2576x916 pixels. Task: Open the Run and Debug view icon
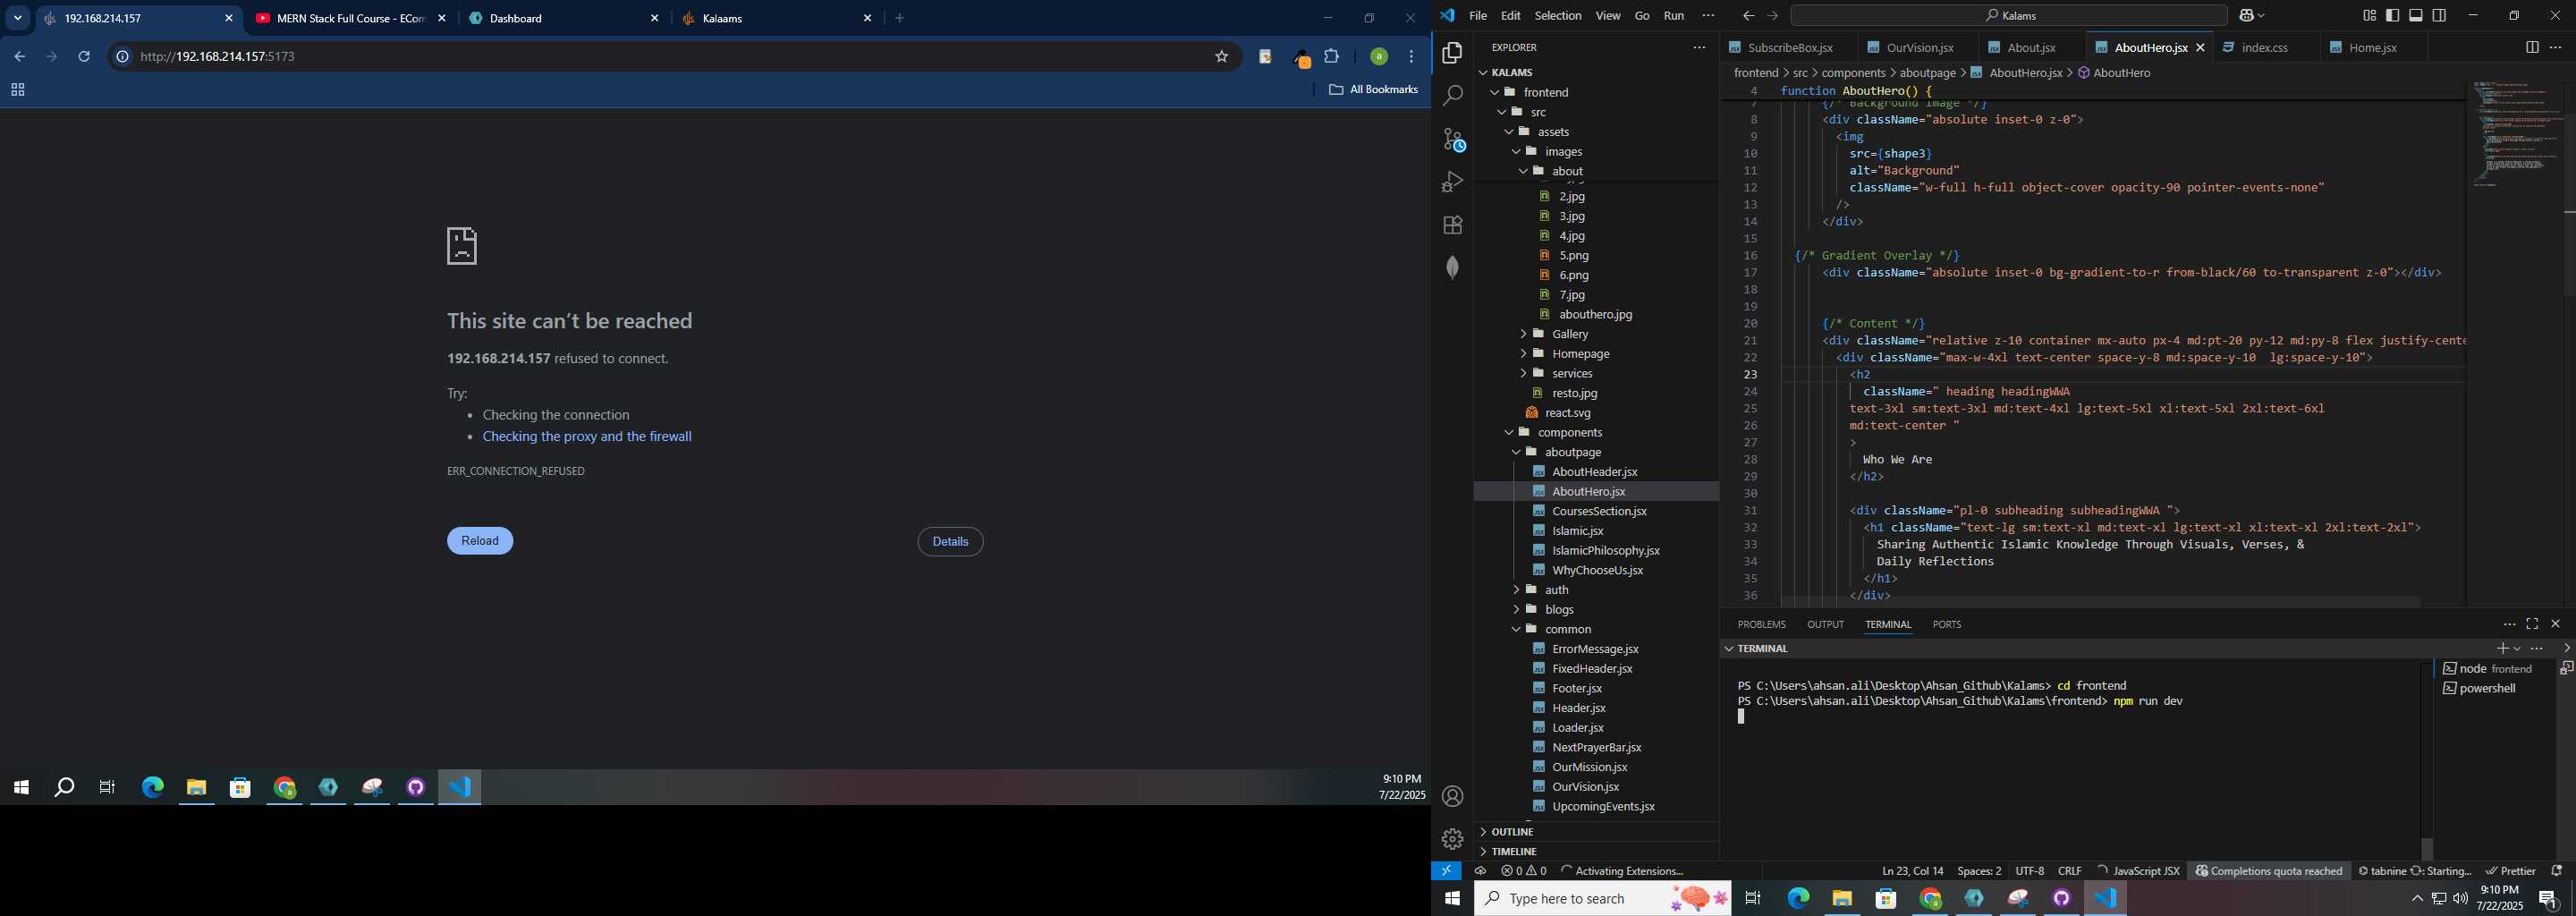pyautogui.click(x=1452, y=182)
